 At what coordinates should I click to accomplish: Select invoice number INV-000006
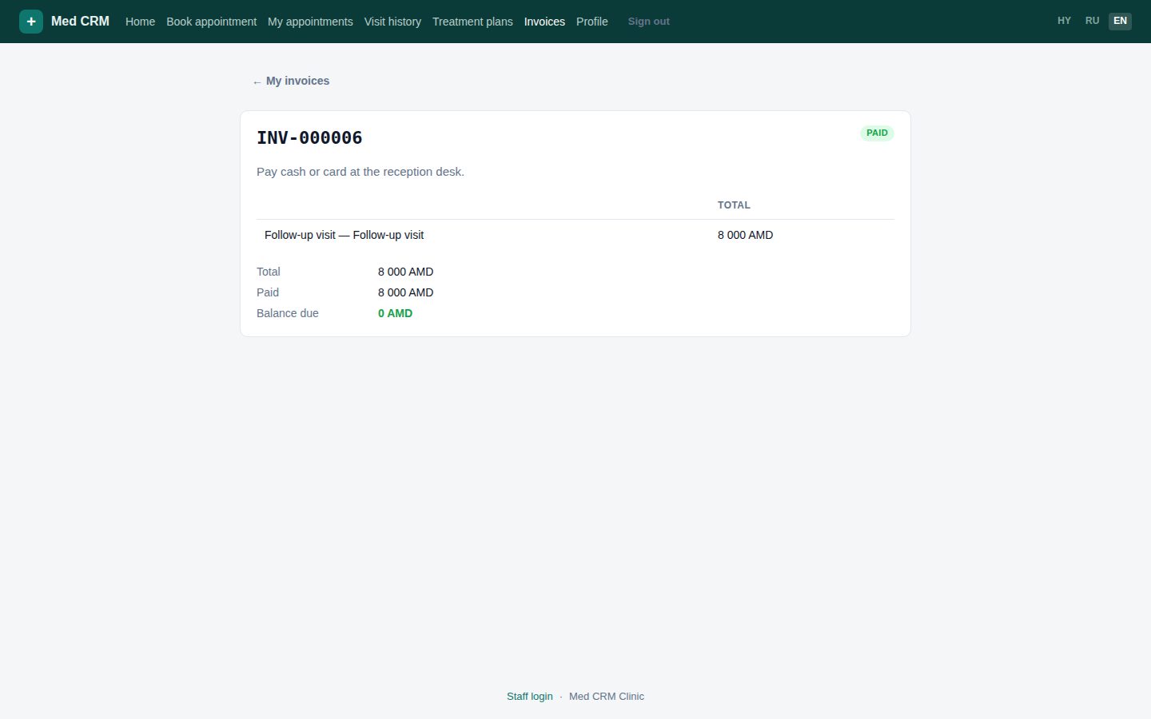[309, 137]
